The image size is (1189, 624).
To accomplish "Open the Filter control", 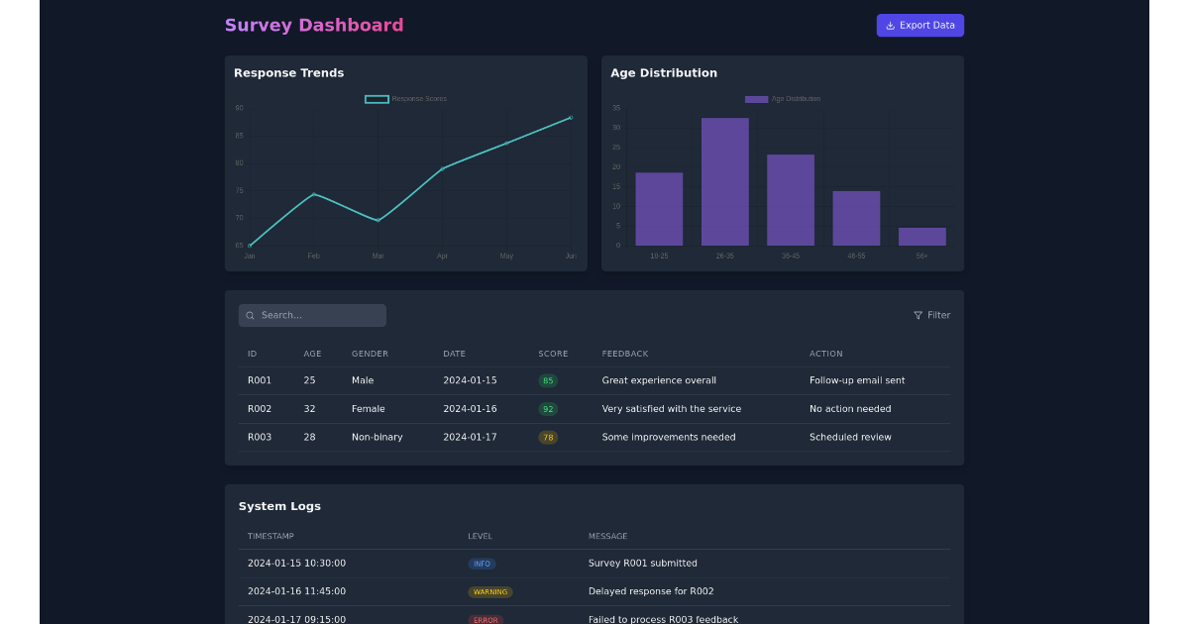I will point(931,315).
